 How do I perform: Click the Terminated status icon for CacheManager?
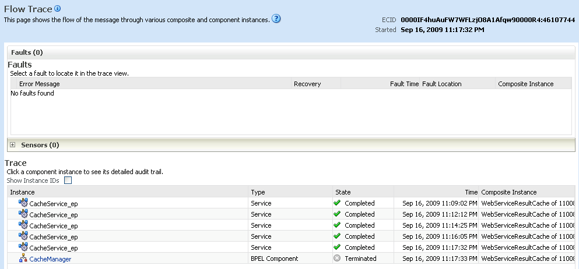coord(337,259)
